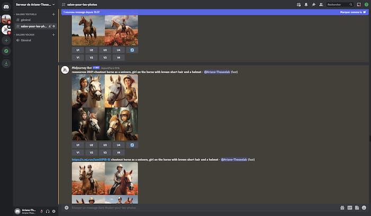Toggle the member list icon
Screen dimensions: 371x216
pyautogui.click(x=321, y=4)
